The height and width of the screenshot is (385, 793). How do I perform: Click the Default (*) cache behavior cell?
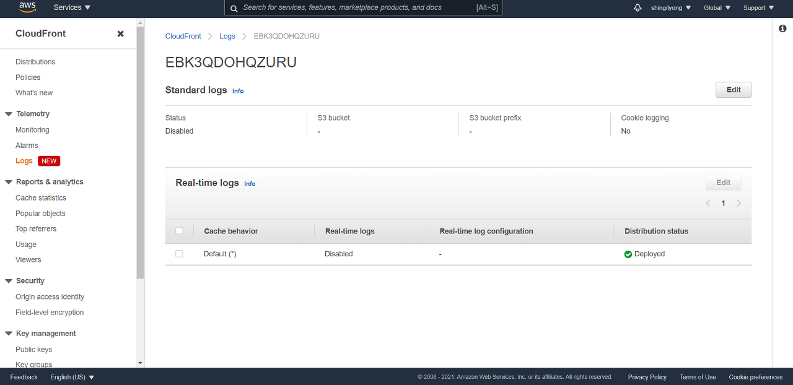point(220,254)
